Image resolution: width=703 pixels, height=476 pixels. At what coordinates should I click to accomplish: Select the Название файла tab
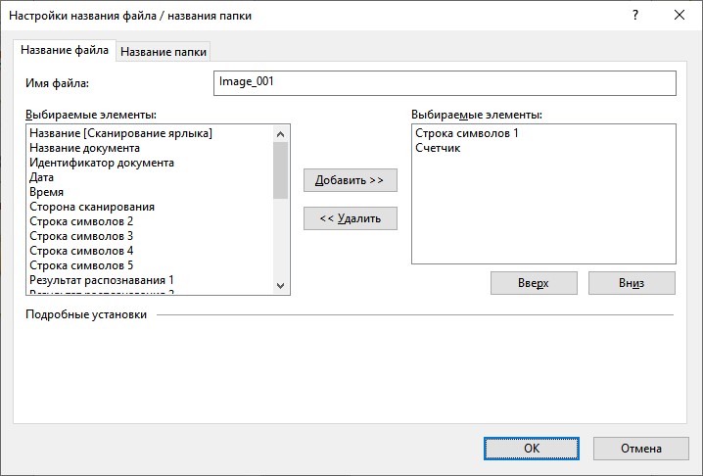tap(65, 50)
